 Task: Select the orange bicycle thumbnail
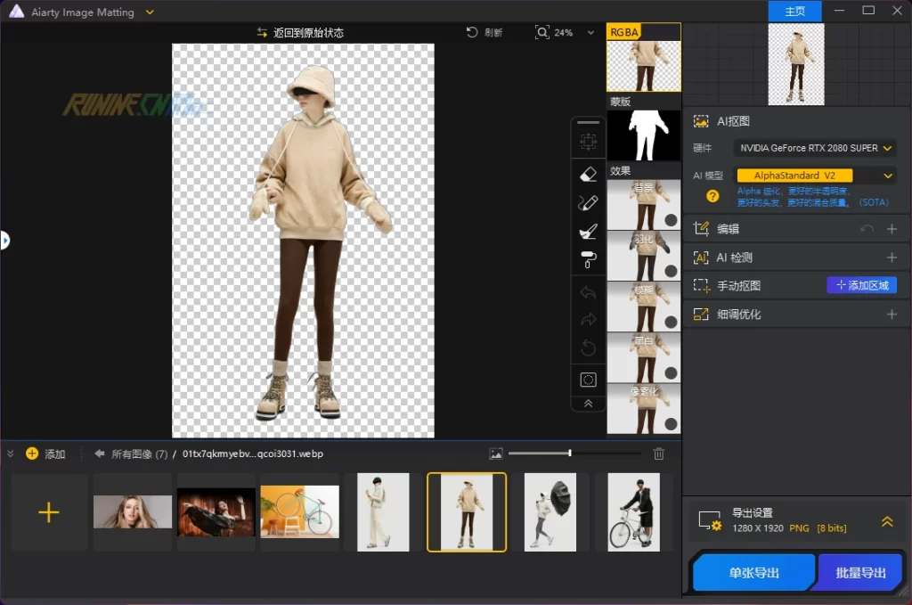click(299, 511)
